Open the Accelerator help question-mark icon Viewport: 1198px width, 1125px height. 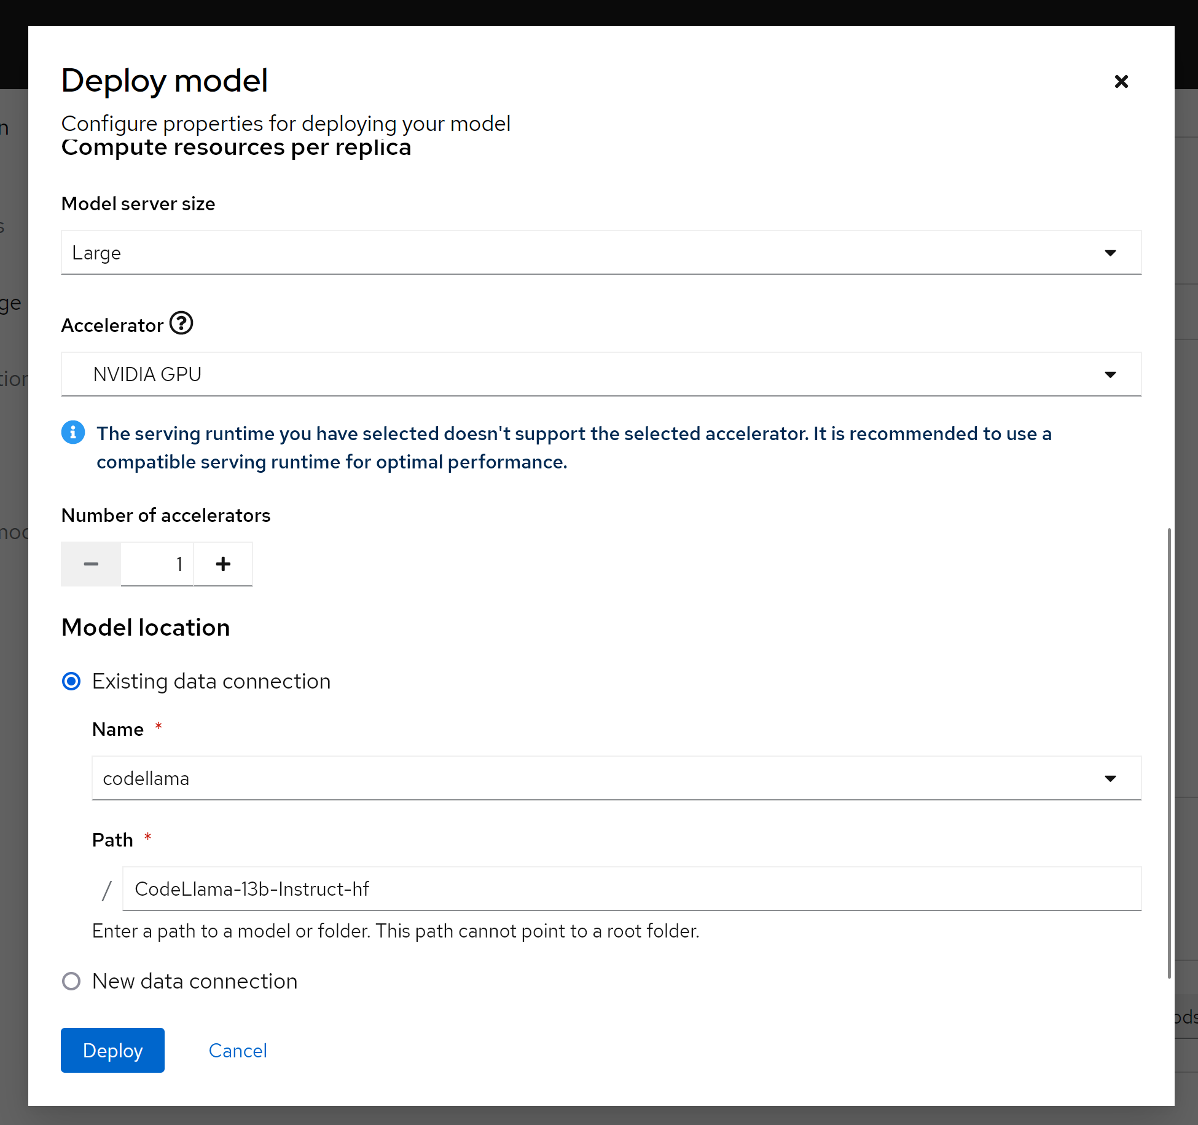point(181,323)
